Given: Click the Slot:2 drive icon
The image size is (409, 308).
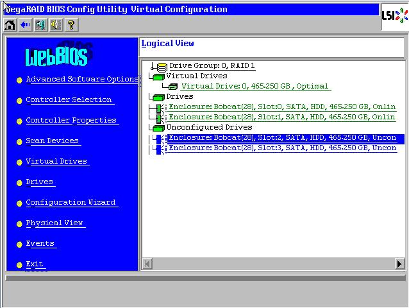Looking at the screenshot, I should point(160,139).
